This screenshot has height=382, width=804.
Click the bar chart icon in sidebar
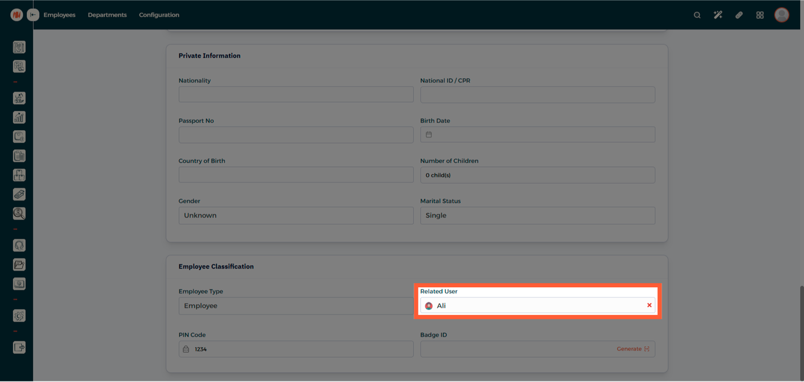click(19, 117)
